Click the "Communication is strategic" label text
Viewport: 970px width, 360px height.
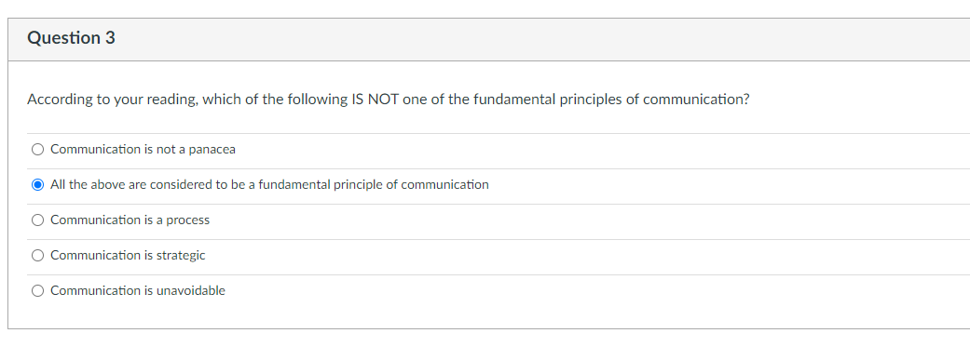tap(128, 255)
